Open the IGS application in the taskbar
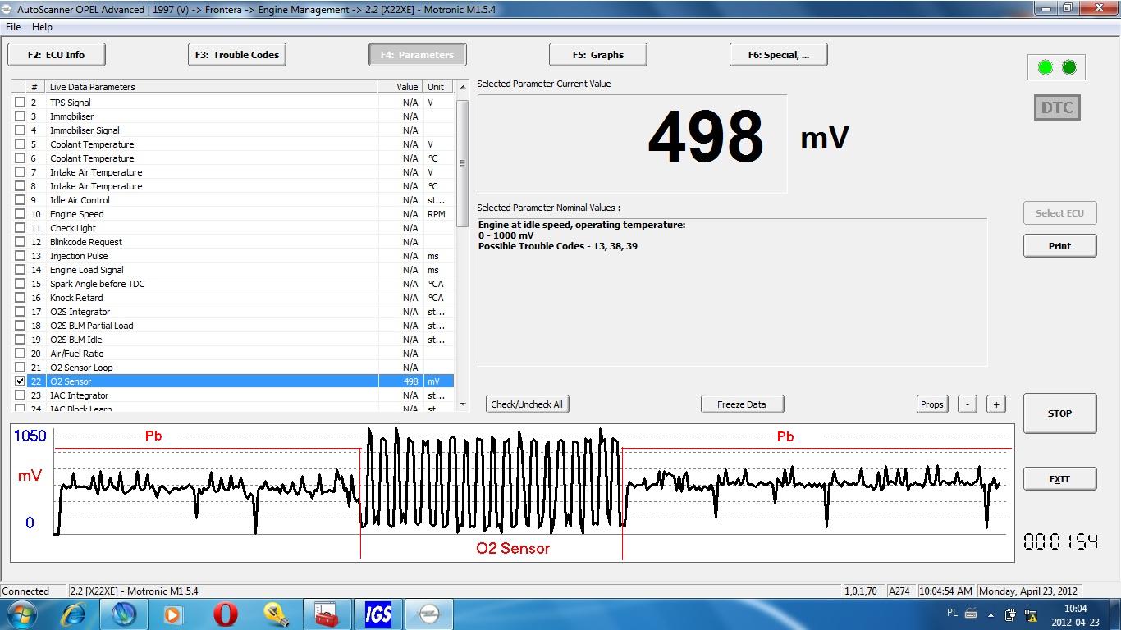This screenshot has height=630, width=1121. [377, 614]
